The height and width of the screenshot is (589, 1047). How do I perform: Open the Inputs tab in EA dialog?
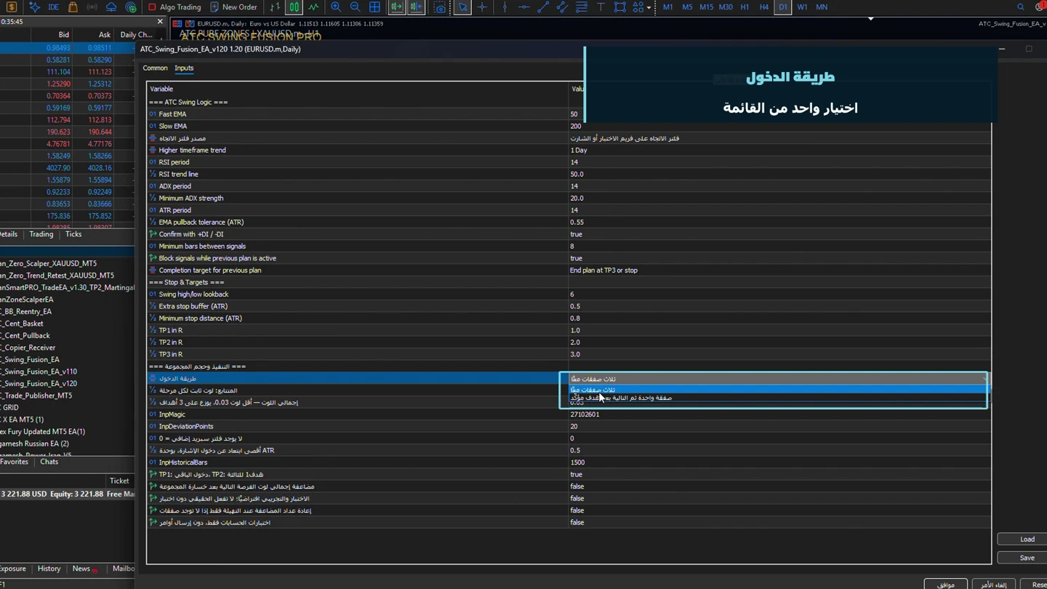[184, 68]
